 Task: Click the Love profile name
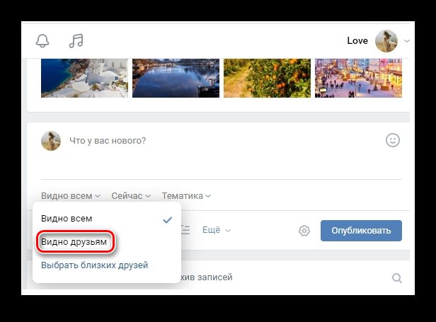(357, 41)
